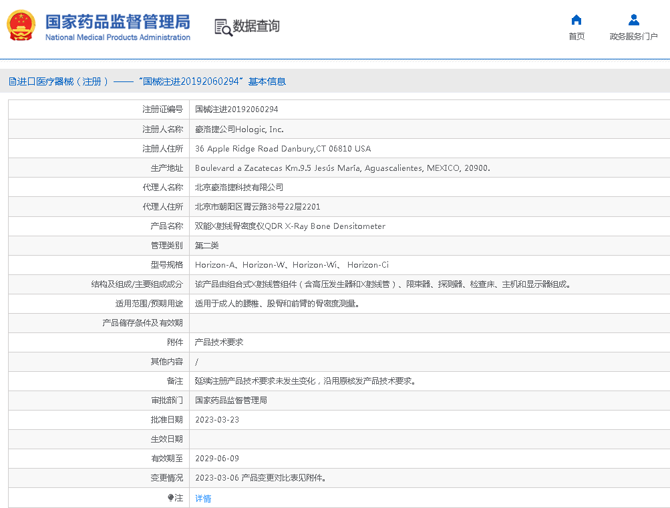The image size is (670, 508).
Task: Open the 产品技术要求 attachment
Action: click(x=219, y=342)
